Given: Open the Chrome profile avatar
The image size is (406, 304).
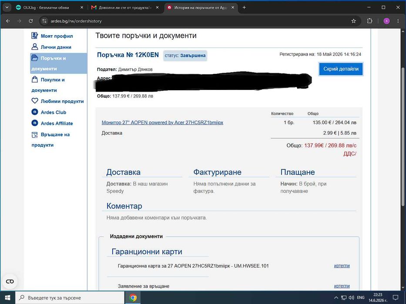Looking at the screenshot, I should [386, 21].
